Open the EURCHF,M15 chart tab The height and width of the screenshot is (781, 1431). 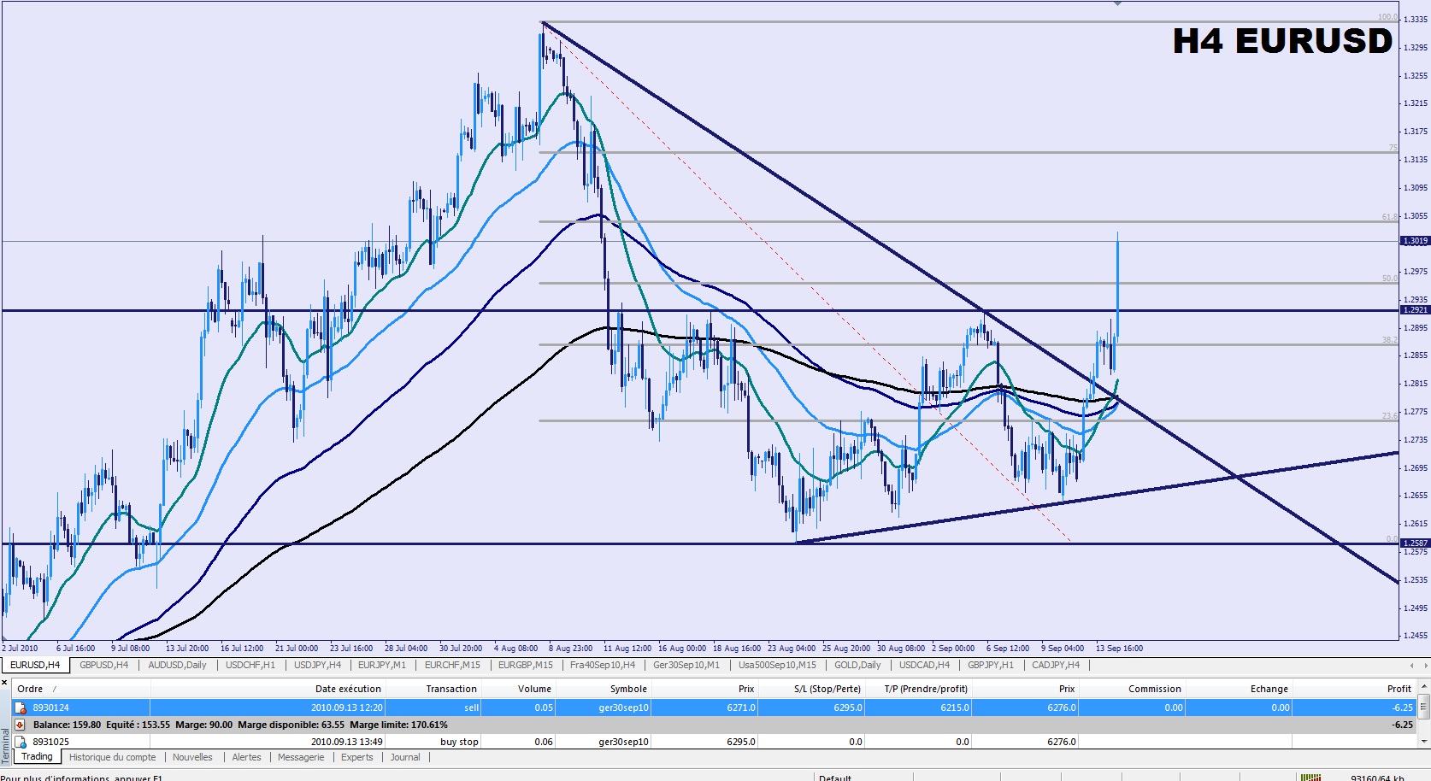(452, 665)
